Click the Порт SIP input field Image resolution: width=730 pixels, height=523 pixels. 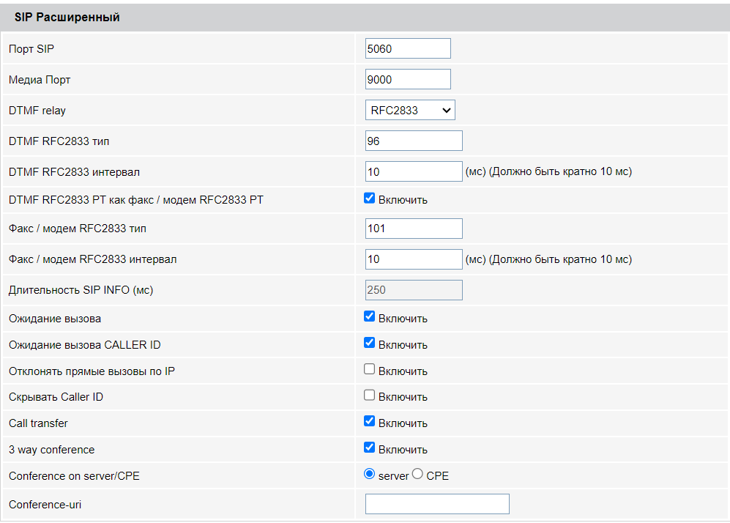tap(408, 48)
